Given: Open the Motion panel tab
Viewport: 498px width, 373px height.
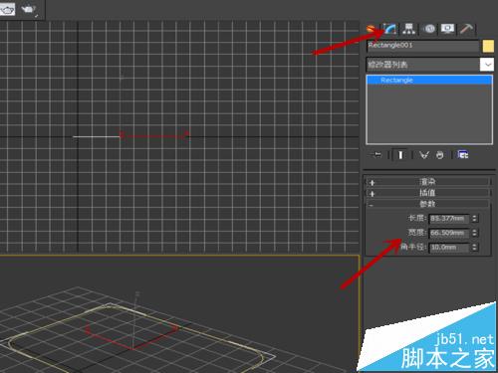Looking at the screenshot, I should 429,29.
